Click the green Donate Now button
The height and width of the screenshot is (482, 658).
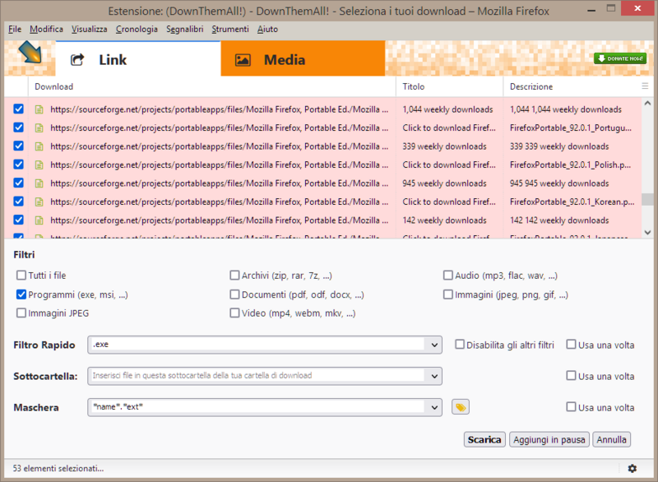(x=620, y=58)
